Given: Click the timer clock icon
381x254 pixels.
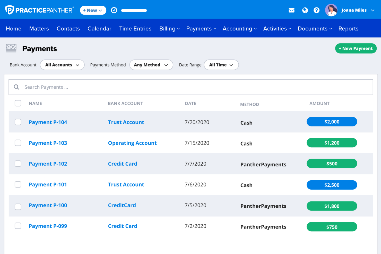Looking at the screenshot, I should click(114, 10).
